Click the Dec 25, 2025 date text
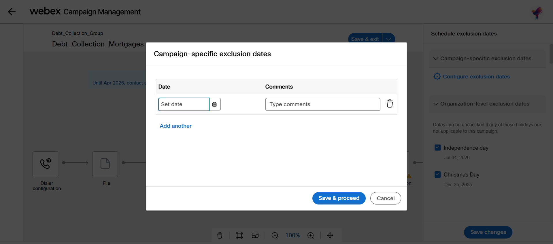The image size is (553, 244). point(458,185)
